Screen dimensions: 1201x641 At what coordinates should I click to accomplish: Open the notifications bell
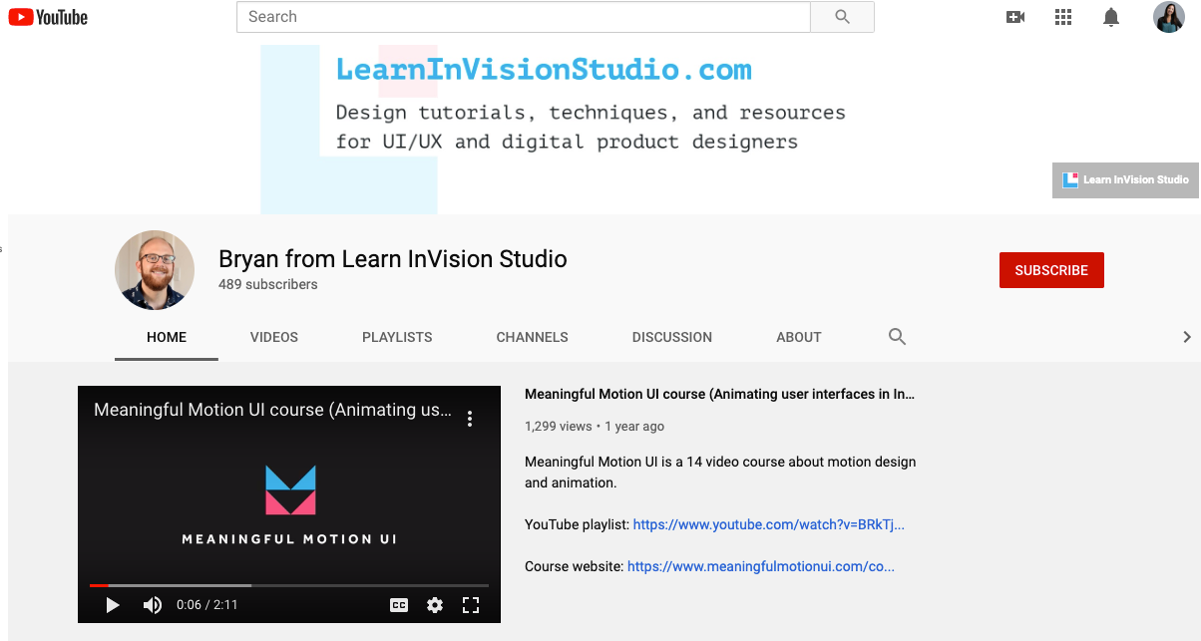pos(1111,17)
